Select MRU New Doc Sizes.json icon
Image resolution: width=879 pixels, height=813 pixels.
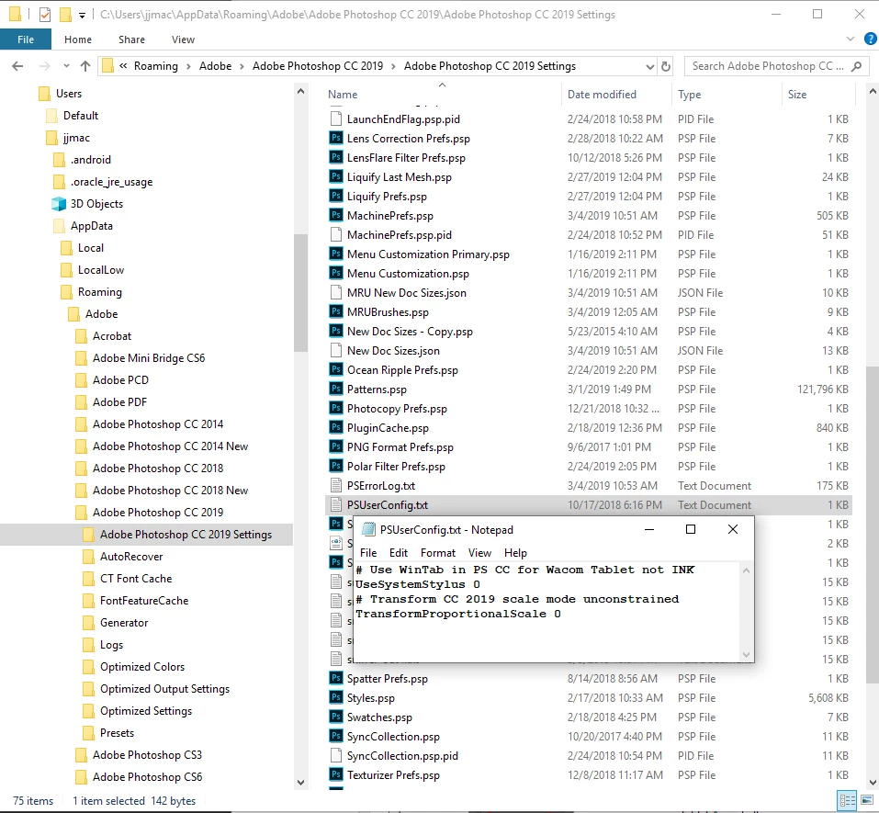(336, 292)
